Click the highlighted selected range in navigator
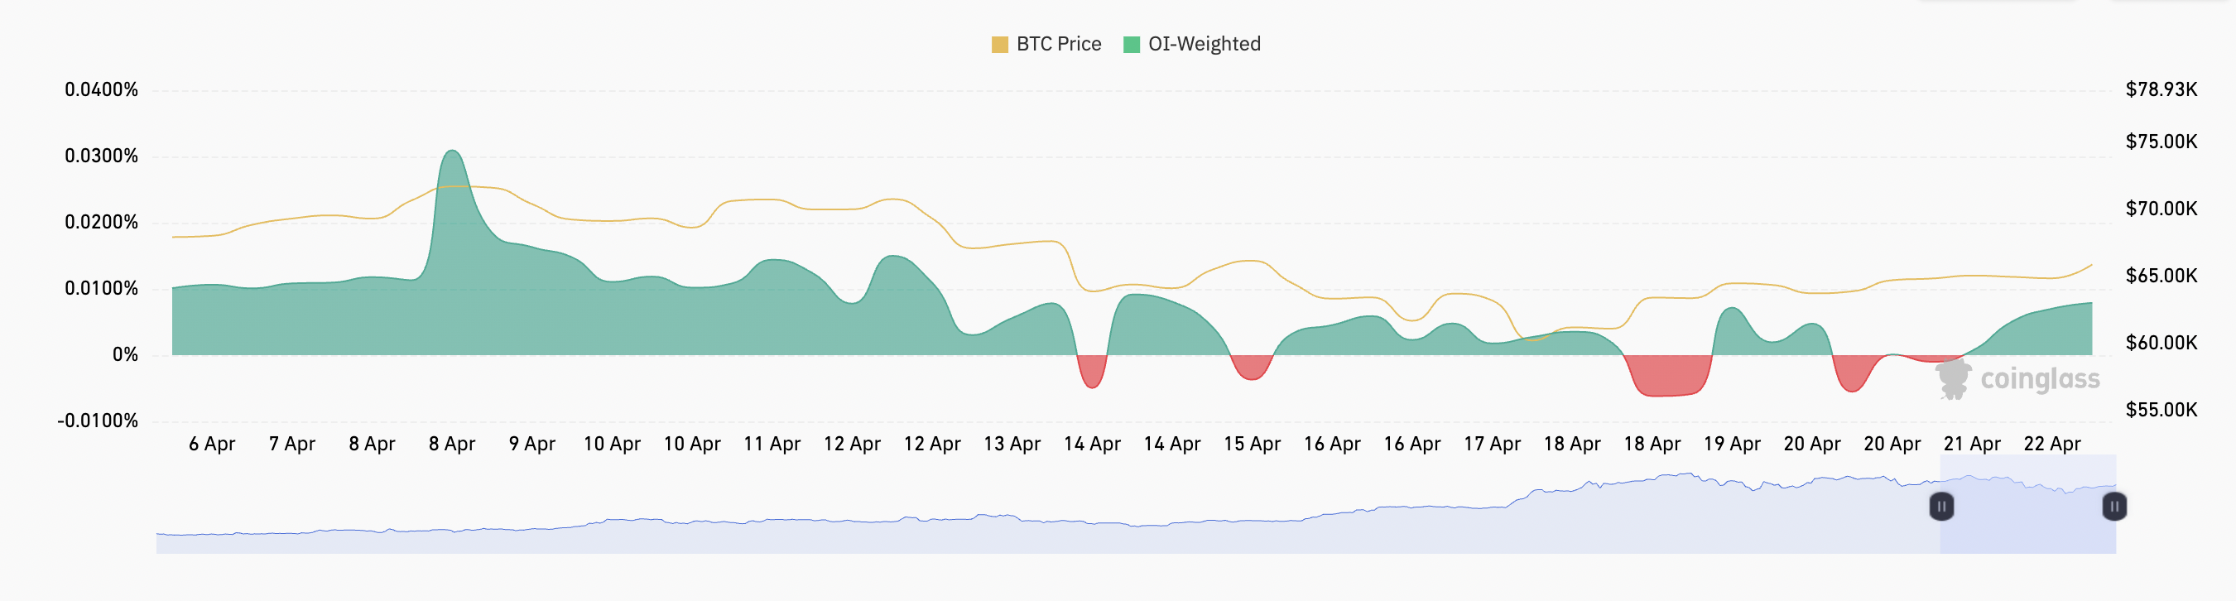 (2027, 521)
